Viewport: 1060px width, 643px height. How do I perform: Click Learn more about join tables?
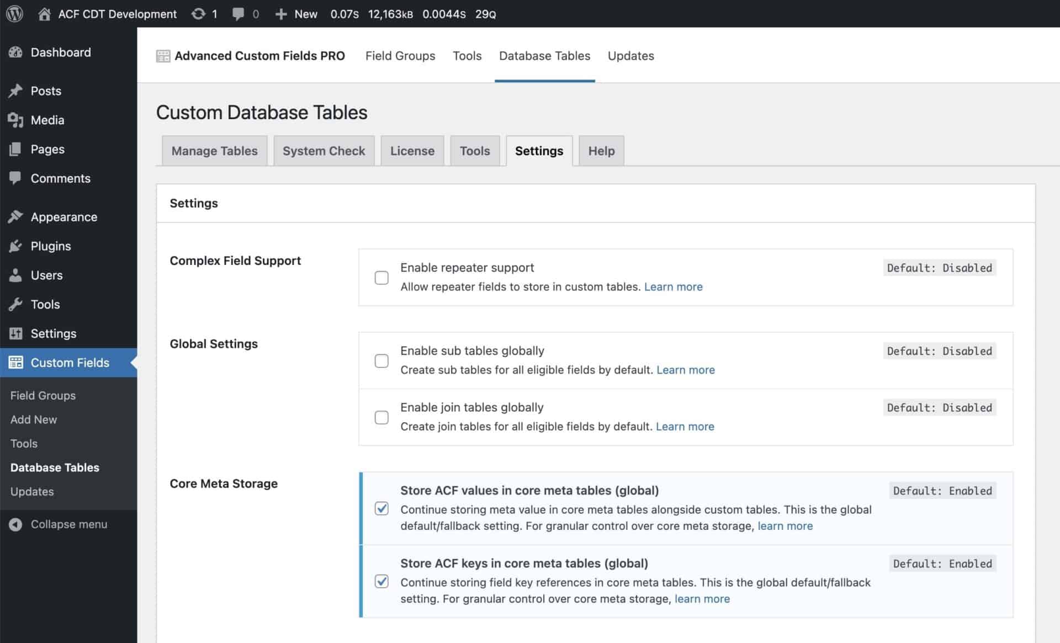coord(685,426)
